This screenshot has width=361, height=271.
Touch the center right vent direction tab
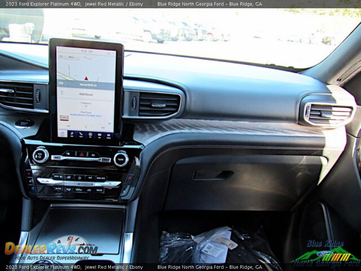point(158,105)
